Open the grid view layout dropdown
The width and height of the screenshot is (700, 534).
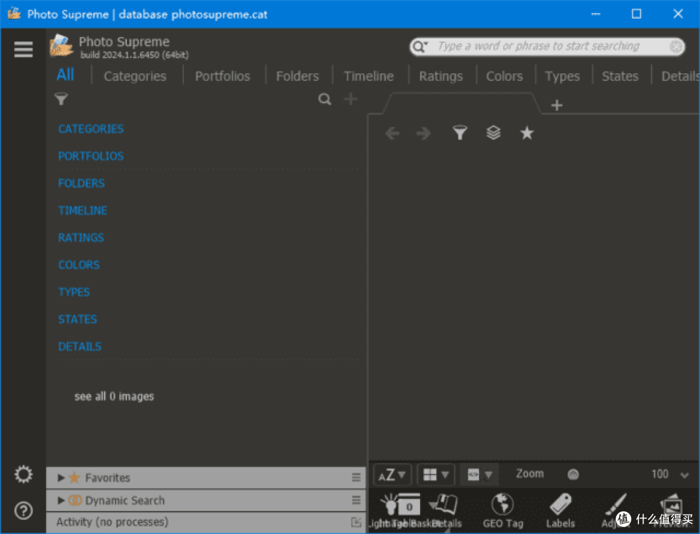point(436,474)
